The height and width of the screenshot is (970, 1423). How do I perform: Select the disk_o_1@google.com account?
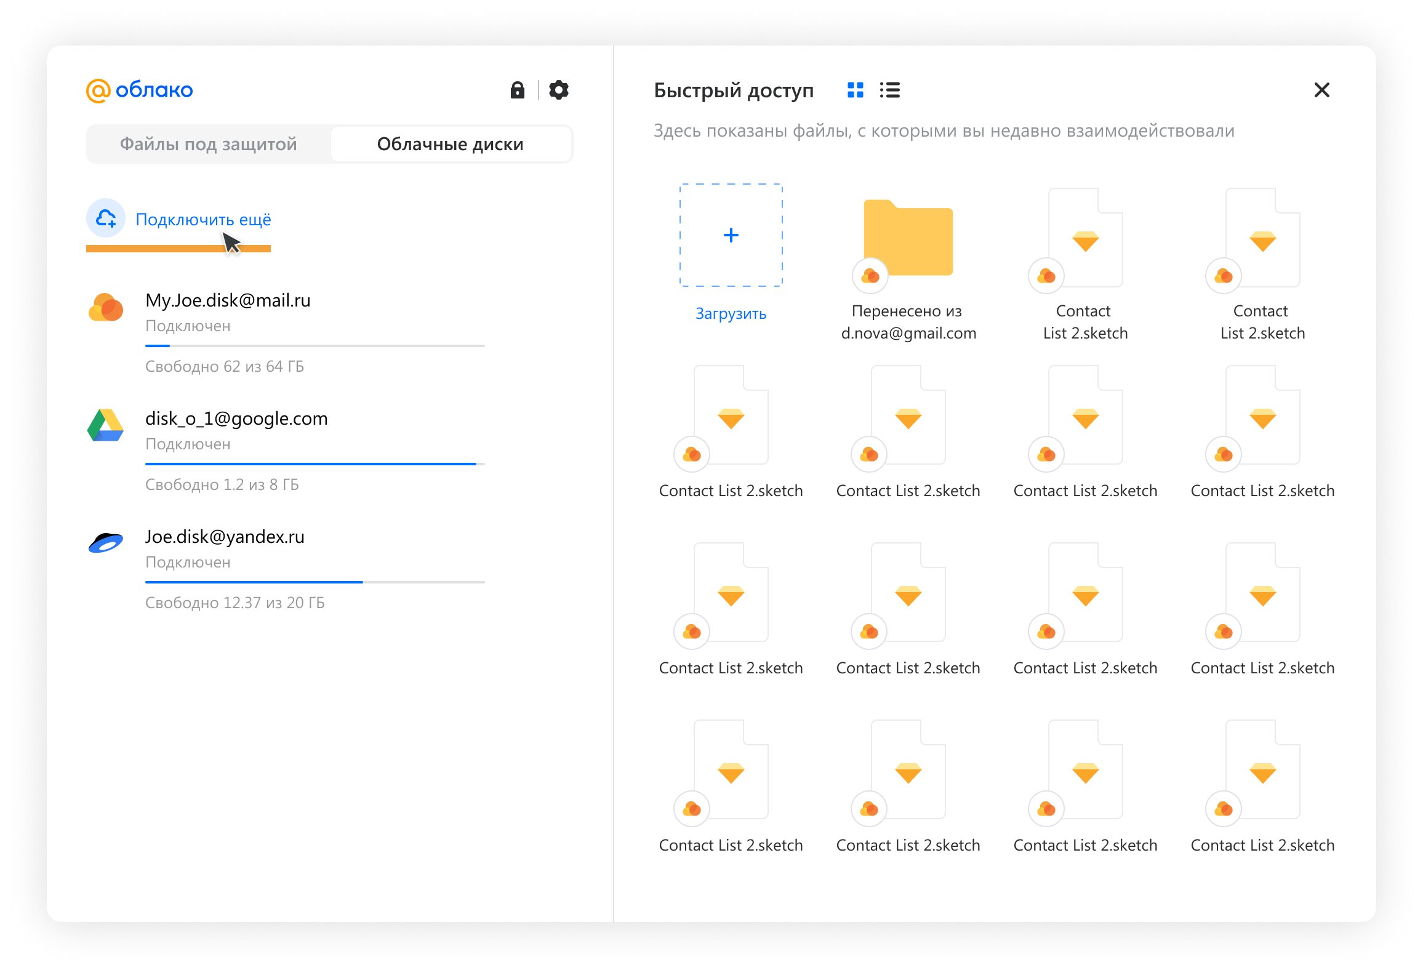[x=236, y=419]
